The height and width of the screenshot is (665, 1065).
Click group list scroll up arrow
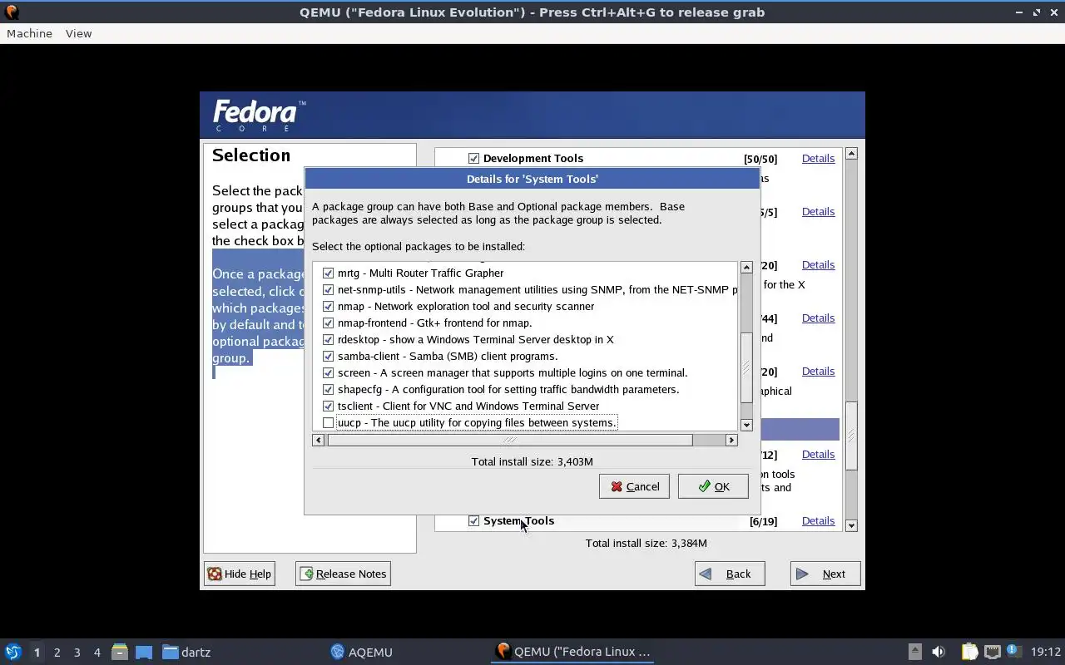(851, 154)
